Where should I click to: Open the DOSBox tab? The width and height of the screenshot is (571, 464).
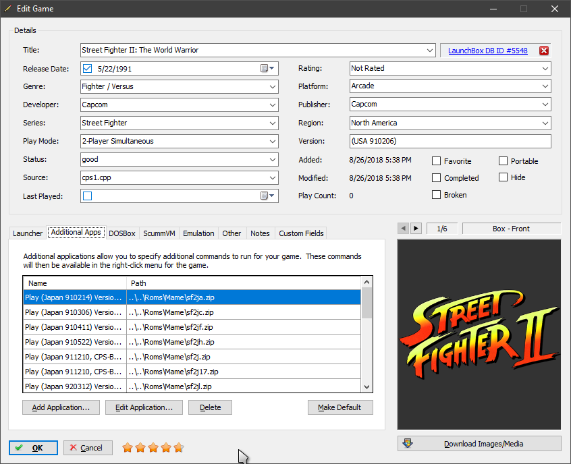coord(122,233)
